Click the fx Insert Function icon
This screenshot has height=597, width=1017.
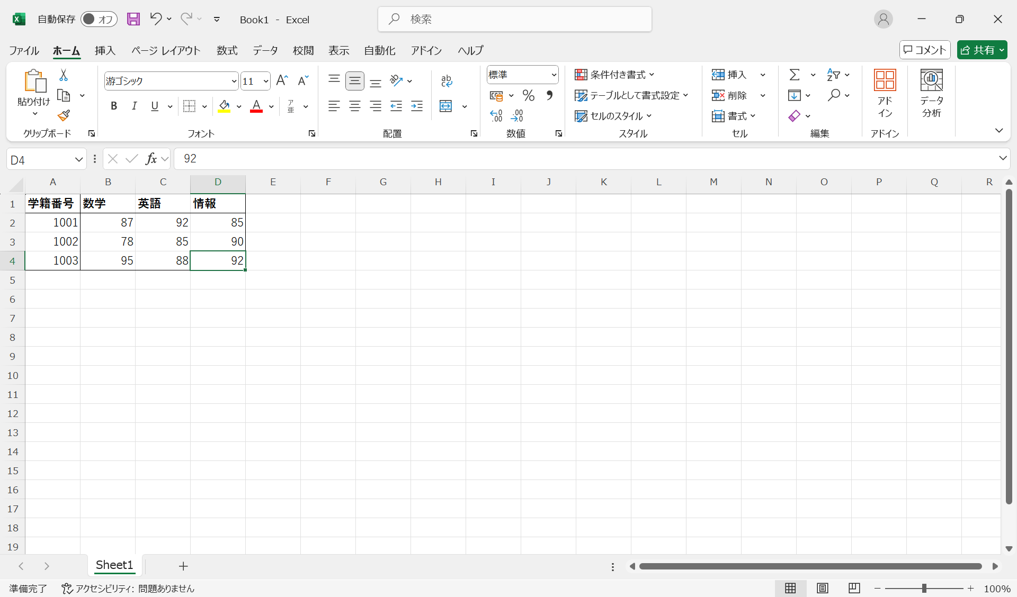(151, 159)
